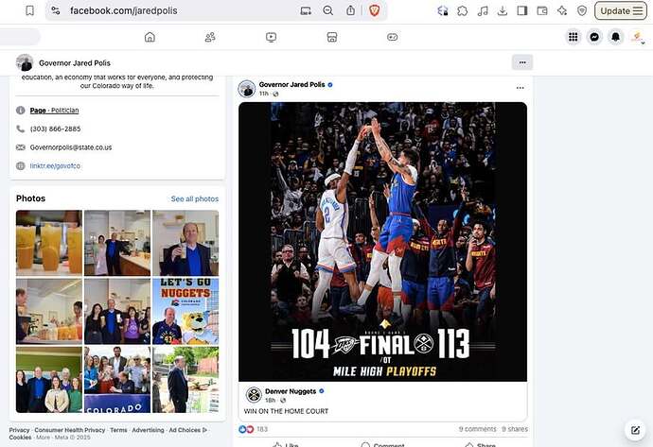The image size is (653, 447).
Task: Click the Governor Jared Polis post avatar
Action: (x=247, y=89)
